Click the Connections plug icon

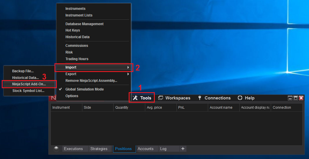pos(200,98)
